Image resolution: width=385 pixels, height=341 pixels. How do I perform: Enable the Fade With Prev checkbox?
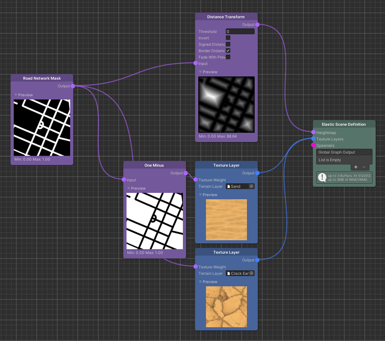pyautogui.click(x=228, y=57)
